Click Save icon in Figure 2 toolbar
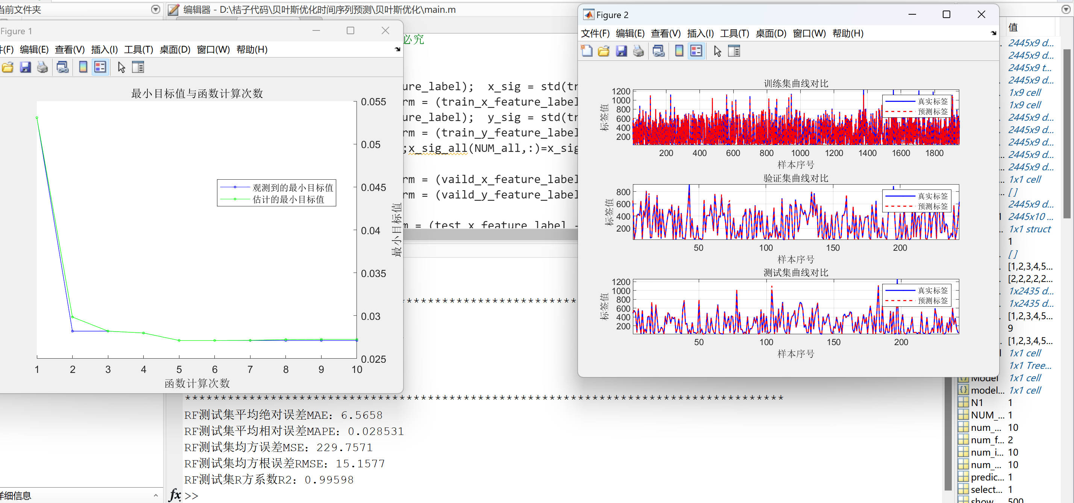Viewport: 1074px width, 503px height. coord(621,51)
